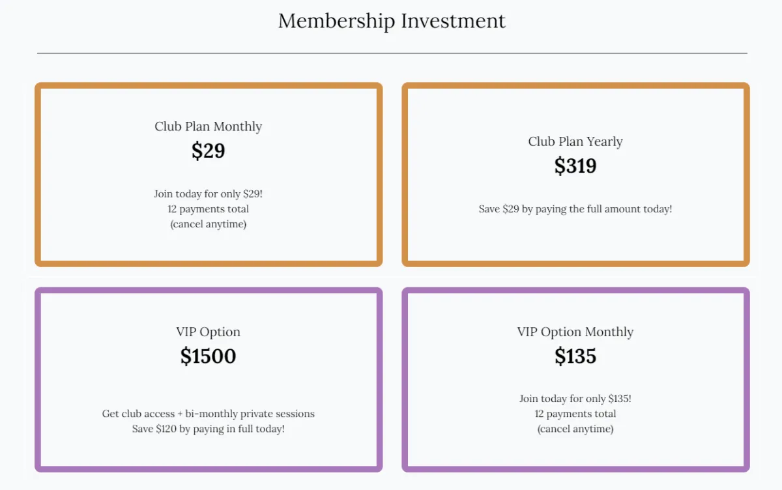Click 'Join today for only $135!' text

tap(575, 398)
